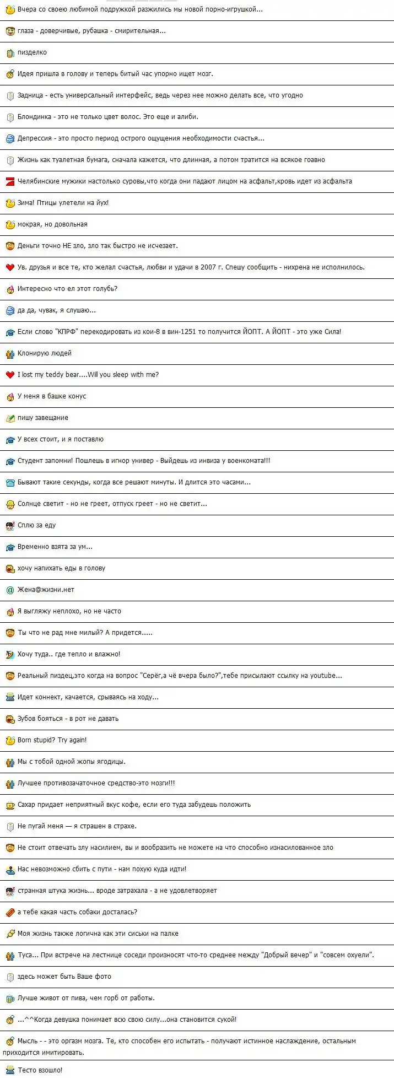
Task: Click the @ icon next to Жена@жизни.нет
Action: (9, 590)
